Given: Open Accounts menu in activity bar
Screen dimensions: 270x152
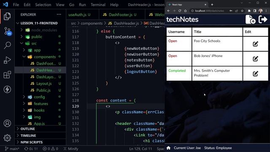Looking at the screenshot, I should point(7,123).
